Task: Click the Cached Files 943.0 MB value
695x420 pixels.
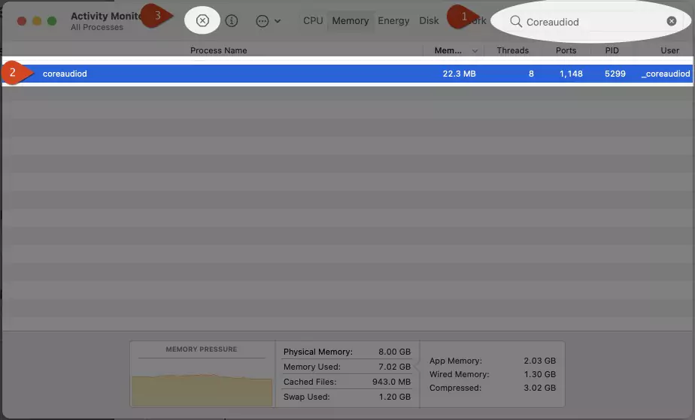Action: coord(391,382)
